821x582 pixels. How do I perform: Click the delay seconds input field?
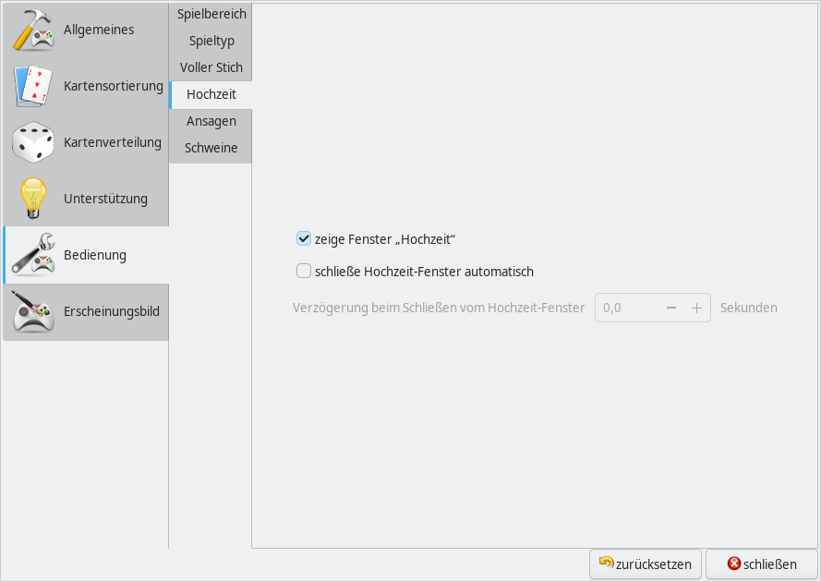tap(628, 308)
